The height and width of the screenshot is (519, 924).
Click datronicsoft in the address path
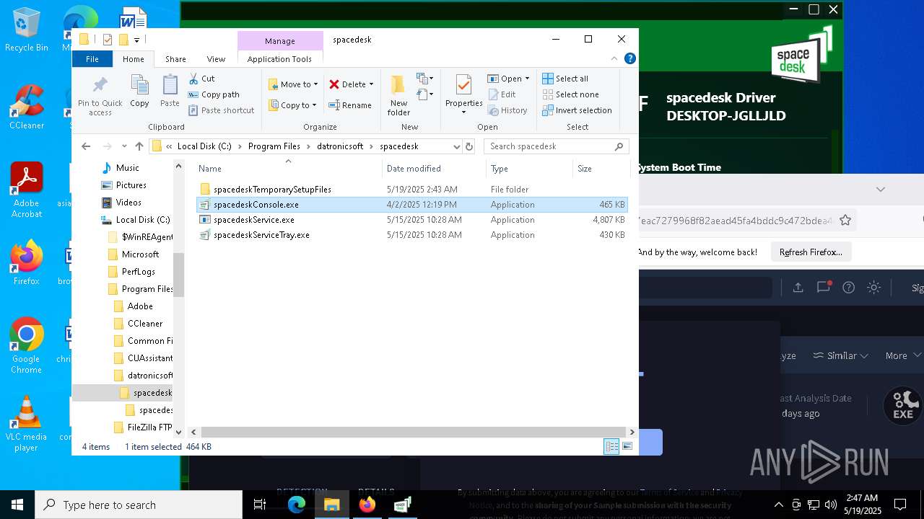[x=339, y=146]
